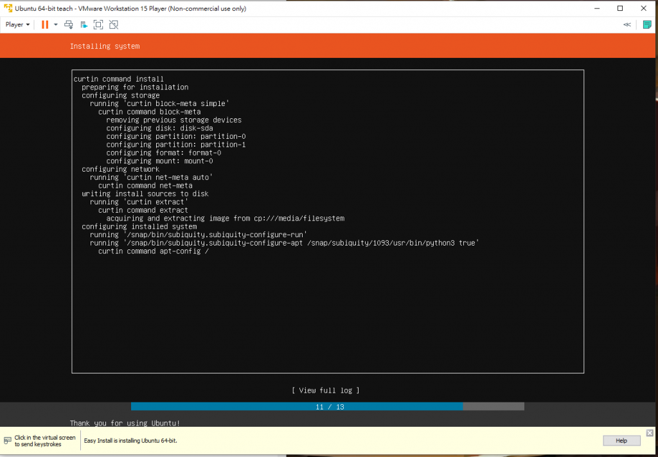Enter full screen mode
658x457 pixels.
point(98,25)
